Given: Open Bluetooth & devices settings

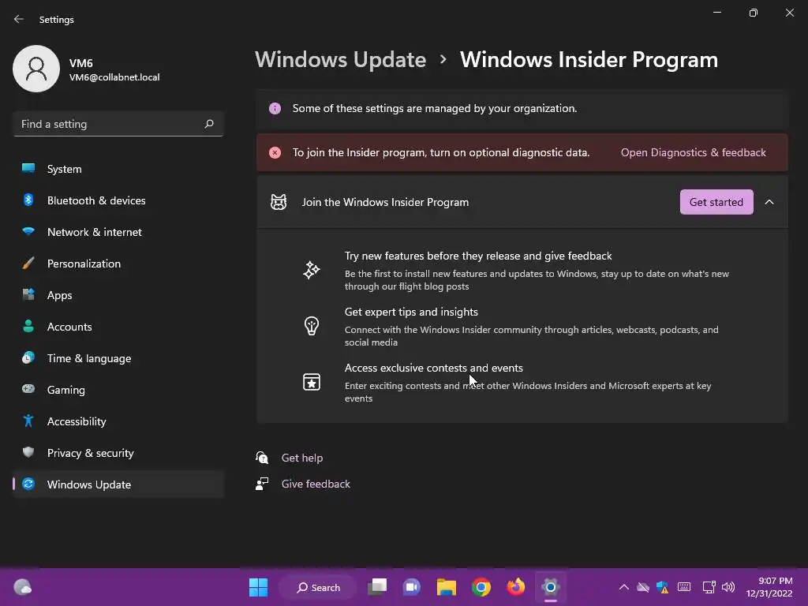Looking at the screenshot, I should 118,200.
